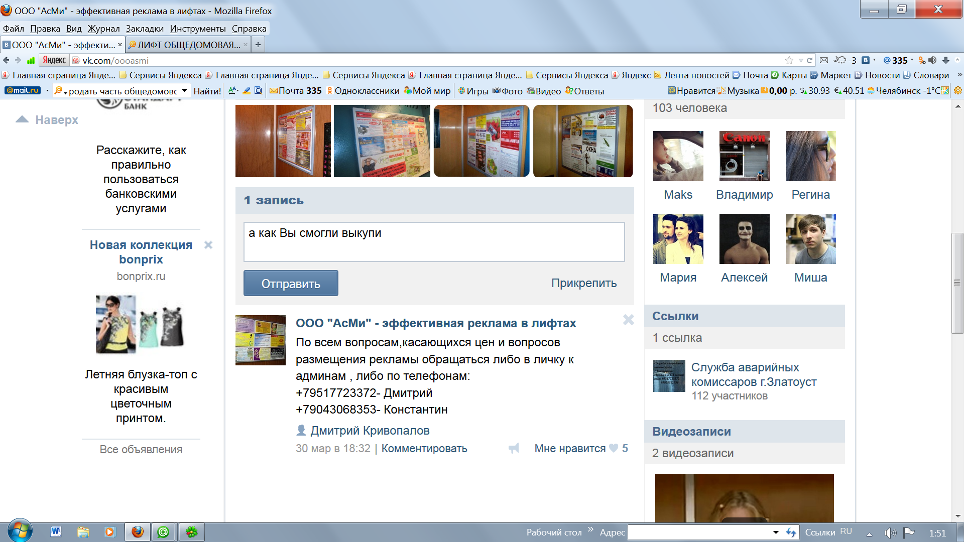Click the speaker sound toolbar icon
Image resolution: width=964 pixels, height=542 pixels.
tap(933, 60)
